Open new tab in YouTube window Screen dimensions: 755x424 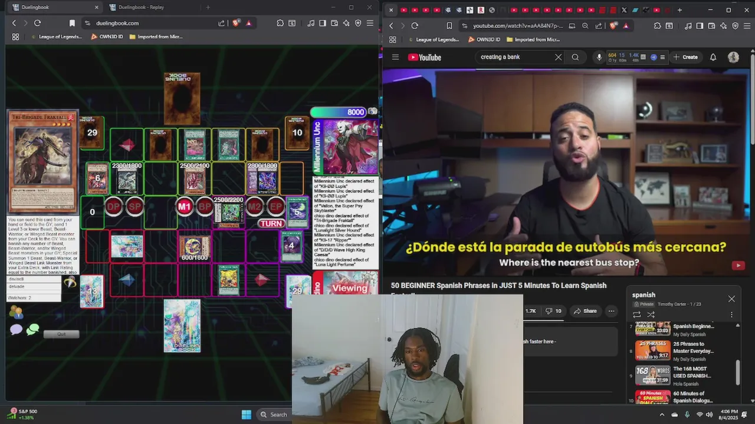[679, 10]
